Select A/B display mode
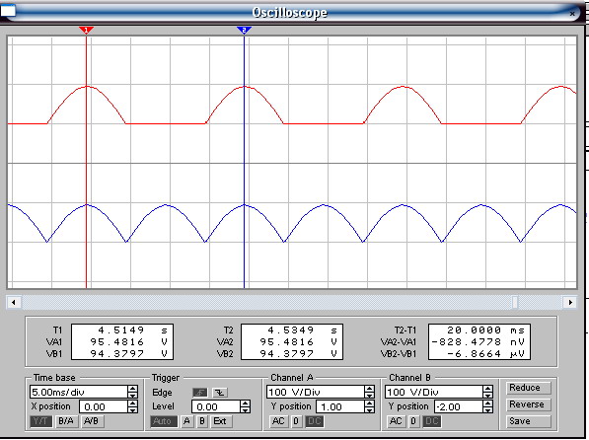 click(x=92, y=421)
